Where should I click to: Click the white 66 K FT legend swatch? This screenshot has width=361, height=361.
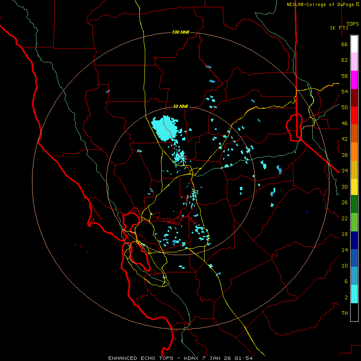(x=354, y=44)
